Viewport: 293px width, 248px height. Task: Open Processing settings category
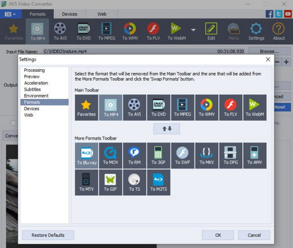coord(44,70)
